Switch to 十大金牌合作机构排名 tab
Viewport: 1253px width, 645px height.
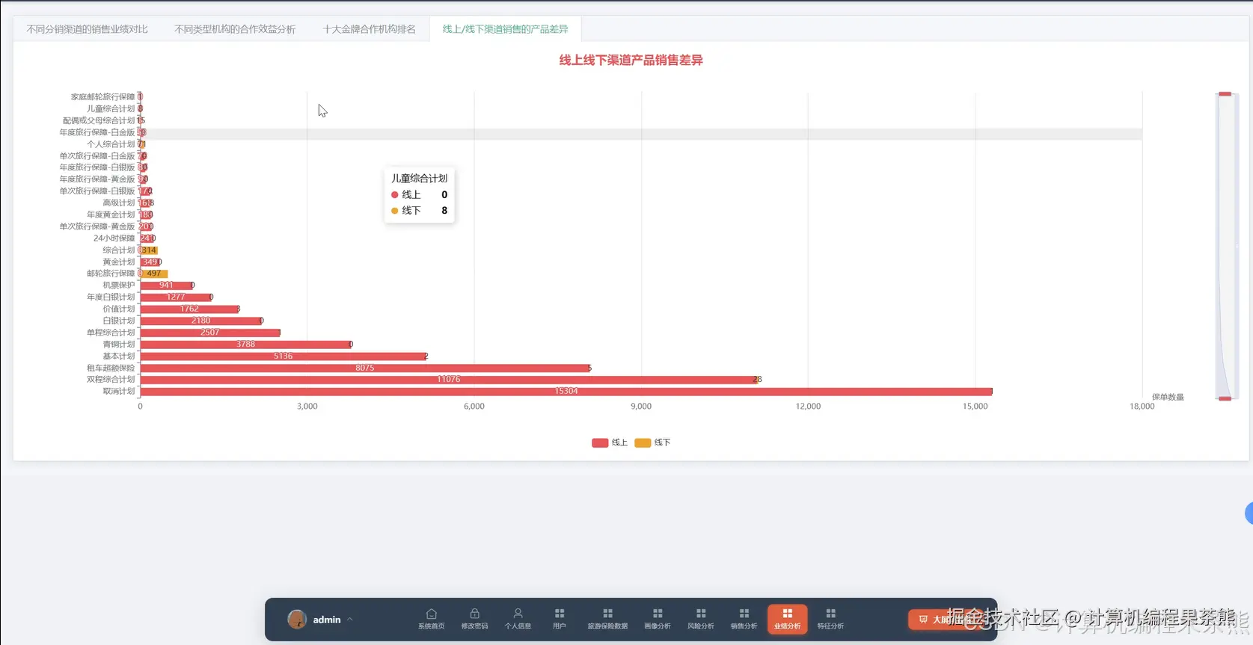[370, 29]
